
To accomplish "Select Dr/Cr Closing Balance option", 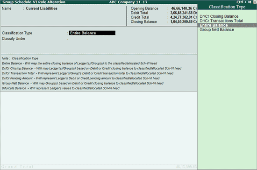I will point(219,16).
